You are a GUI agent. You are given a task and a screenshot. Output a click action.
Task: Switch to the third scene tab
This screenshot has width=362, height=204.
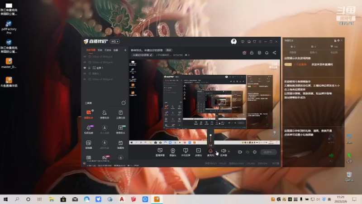[108, 50]
